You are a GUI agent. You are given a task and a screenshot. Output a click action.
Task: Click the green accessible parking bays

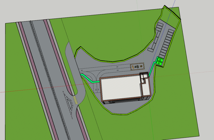point(160,61)
